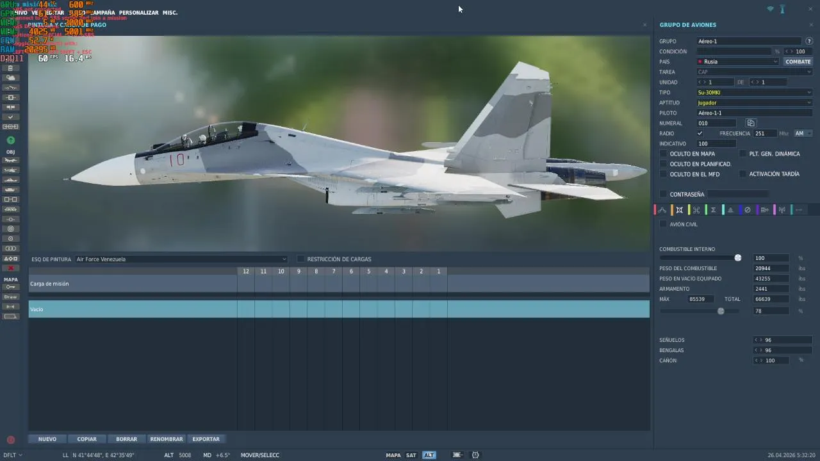Open the payload tab icon in group panel
Screen dimensions: 820x461
point(679,210)
